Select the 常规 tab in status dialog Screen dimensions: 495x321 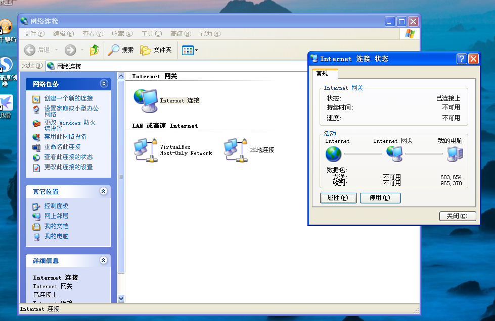322,74
